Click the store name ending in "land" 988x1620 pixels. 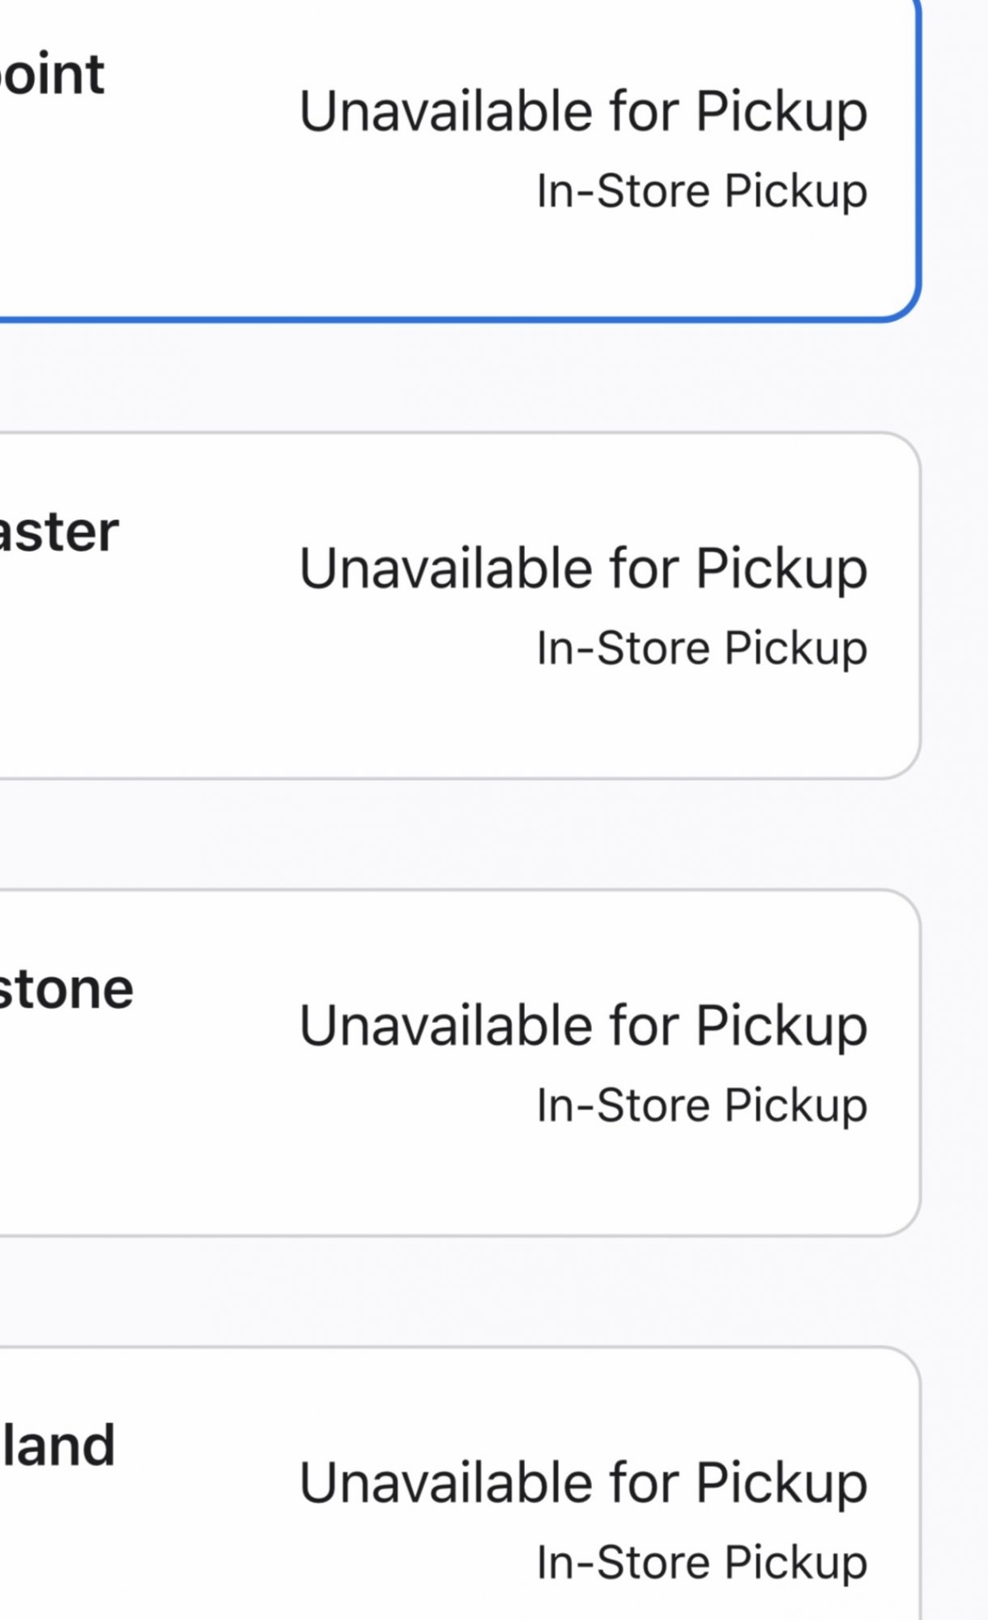58,1447
